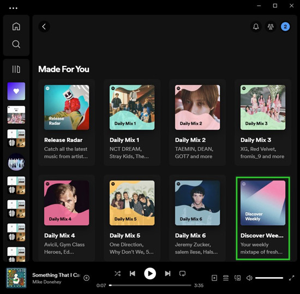Open the Queue icon

pyautogui.click(x=226, y=278)
